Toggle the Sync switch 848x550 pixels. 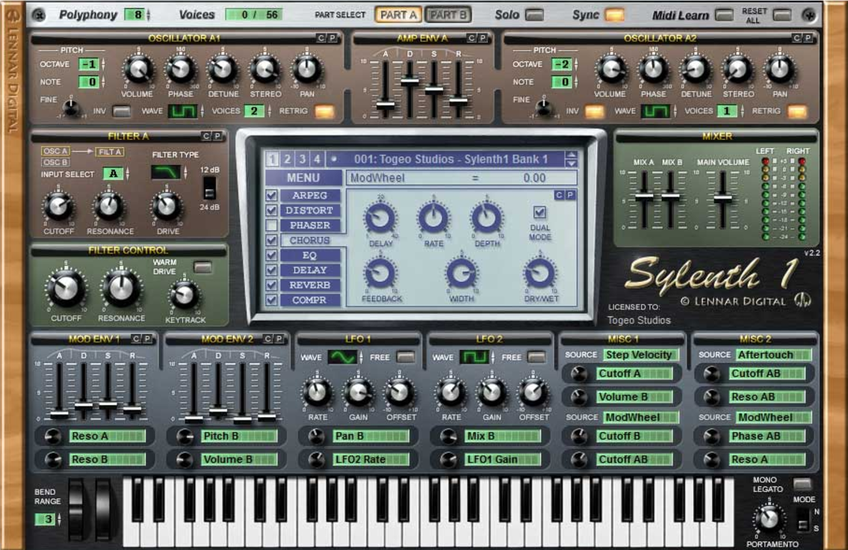point(614,14)
